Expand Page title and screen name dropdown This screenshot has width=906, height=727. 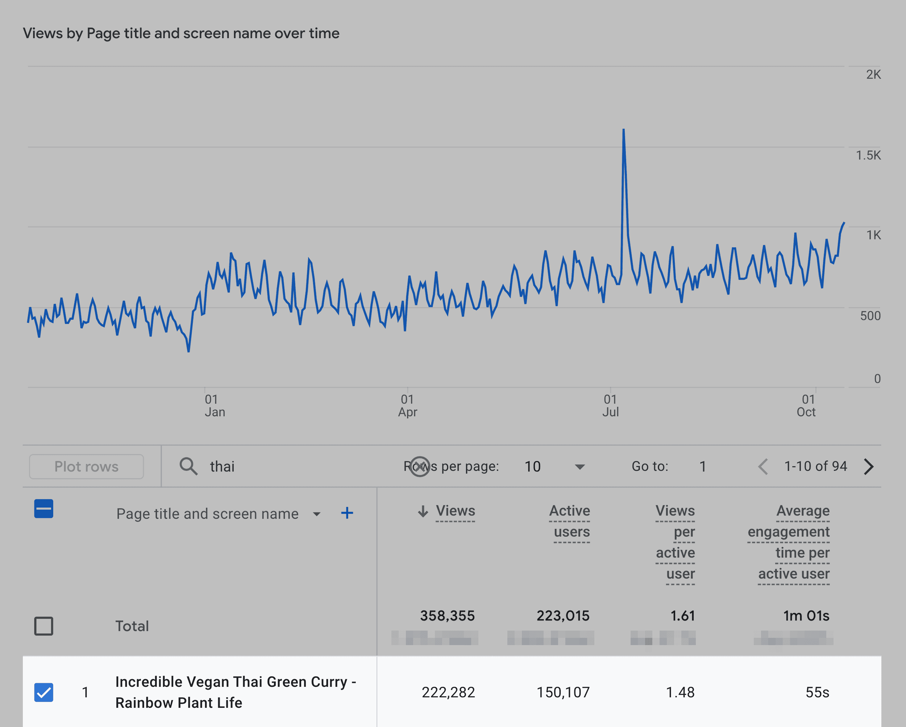coord(317,514)
